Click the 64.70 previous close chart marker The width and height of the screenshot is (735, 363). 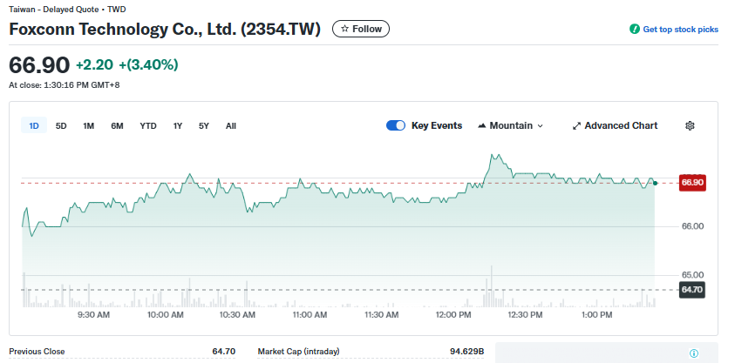[692, 289]
